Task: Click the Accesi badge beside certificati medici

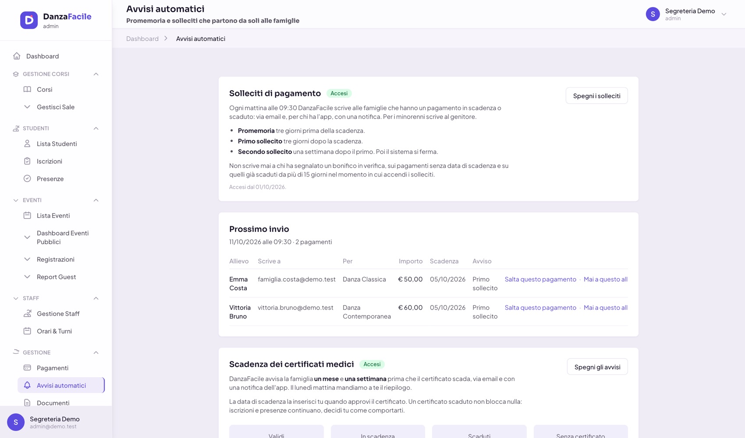Action: pos(372,364)
